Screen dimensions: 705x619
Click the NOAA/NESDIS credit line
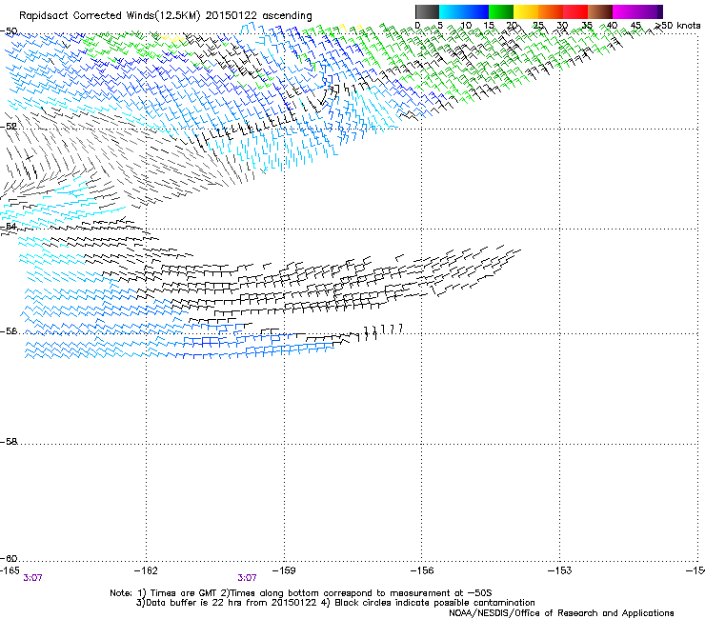point(561,613)
